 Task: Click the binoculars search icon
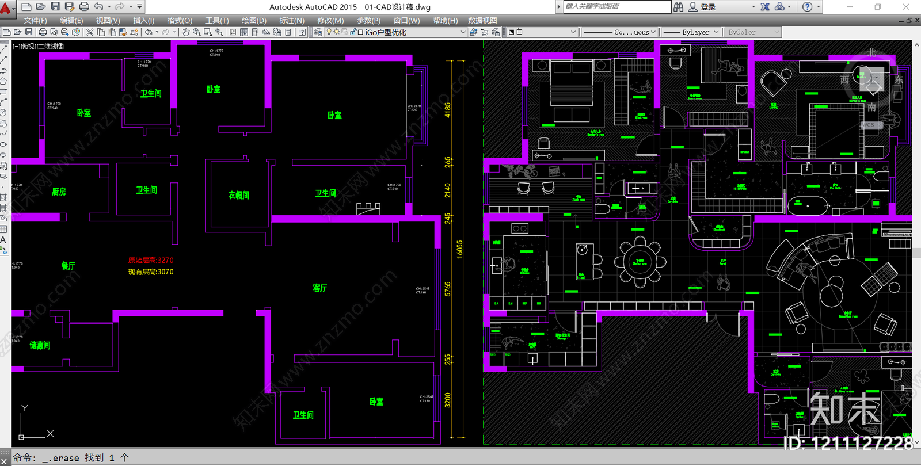coord(679,7)
